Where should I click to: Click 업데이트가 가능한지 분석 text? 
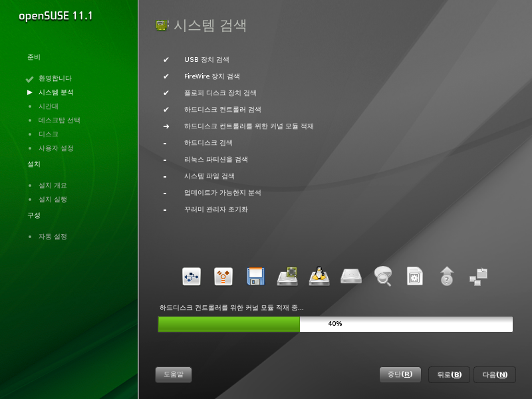click(x=223, y=193)
